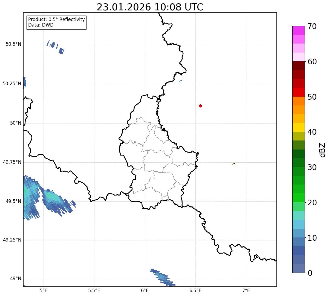Click the 49.75°N latitude label
This screenshot has height=296, width=329.
coord(12,162)
